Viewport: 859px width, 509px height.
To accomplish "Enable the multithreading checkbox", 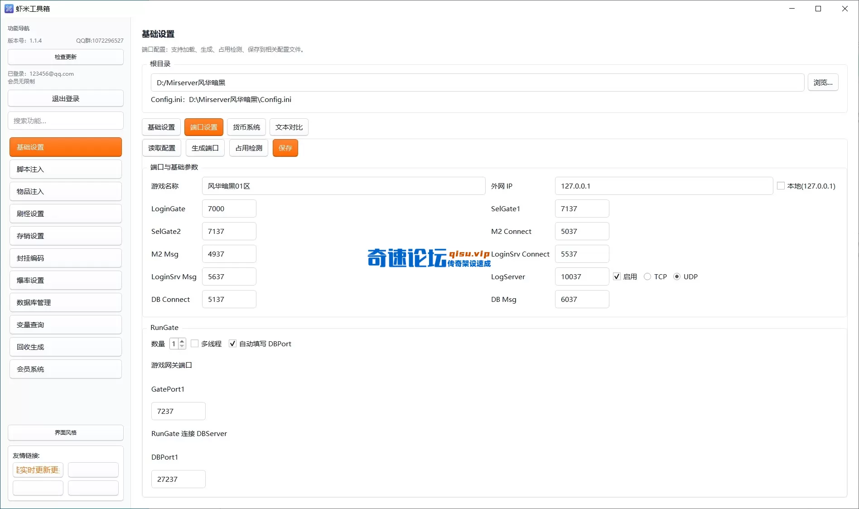I will 195,344.
